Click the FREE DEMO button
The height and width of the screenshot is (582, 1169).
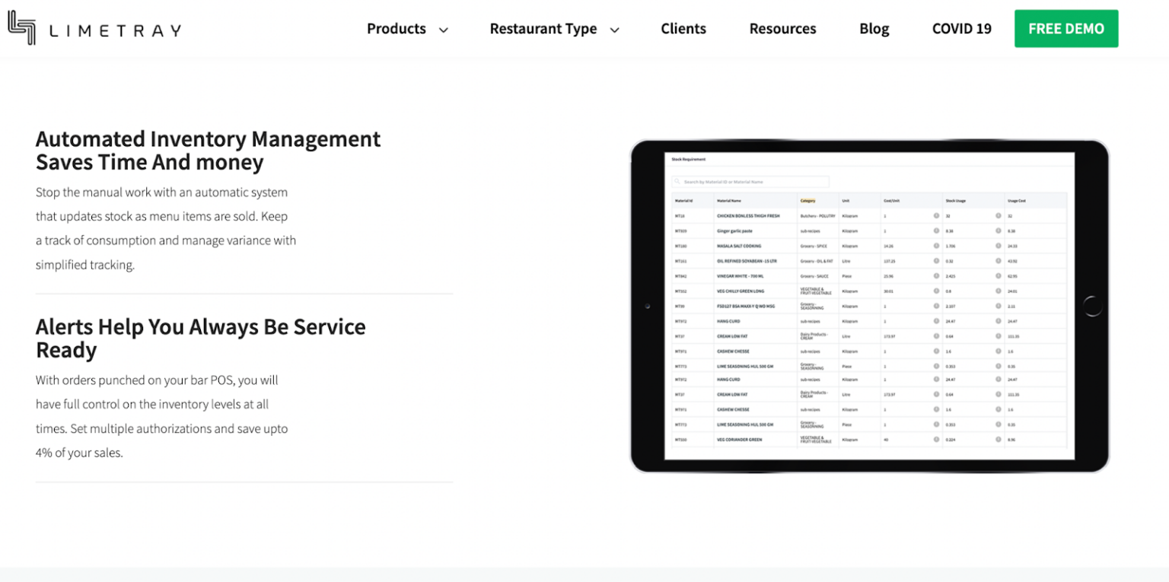click(x=1065, y=28)
